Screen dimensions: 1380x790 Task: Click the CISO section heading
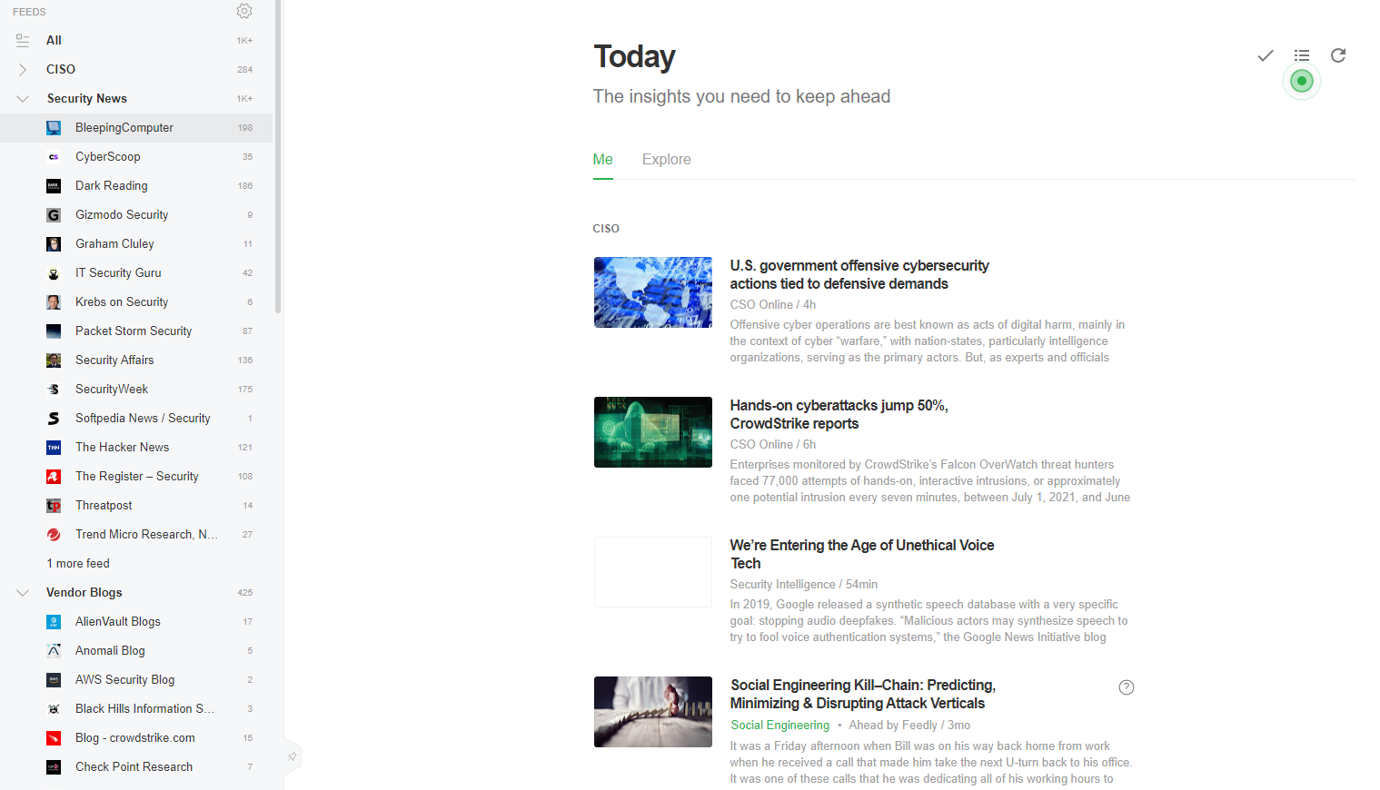(606, 229)
